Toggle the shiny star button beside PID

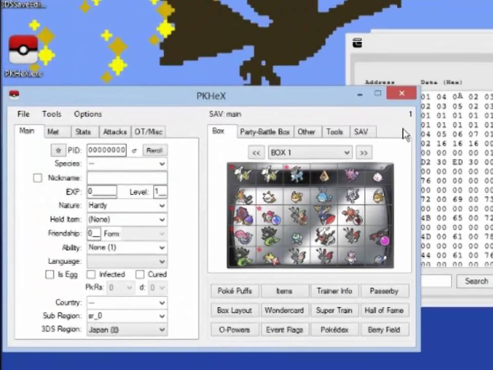coord(58,150)
